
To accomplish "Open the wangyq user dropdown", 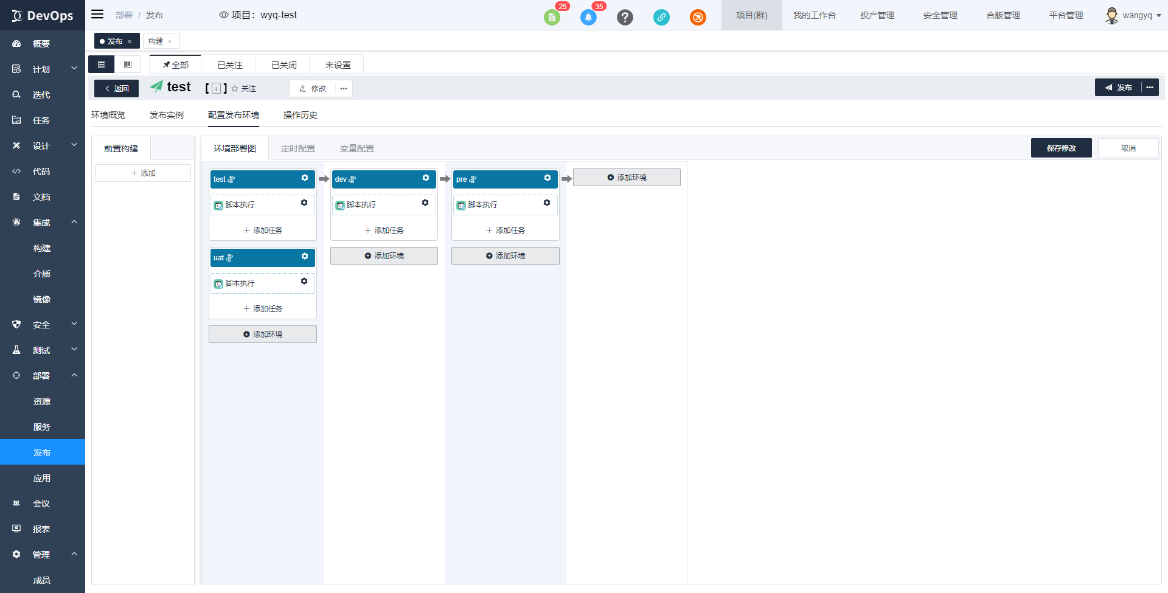I will point(1137,15).
